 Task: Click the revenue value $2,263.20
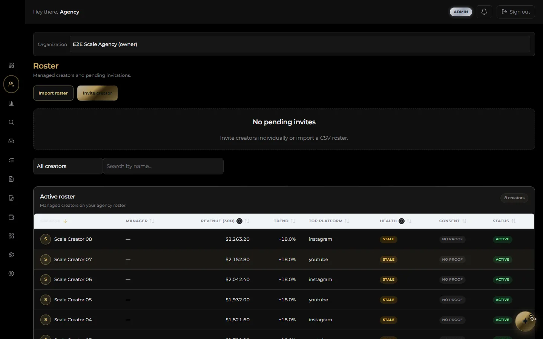pos(238,239)
